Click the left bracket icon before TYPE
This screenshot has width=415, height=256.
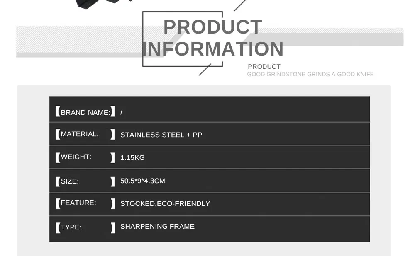[58, 227]
